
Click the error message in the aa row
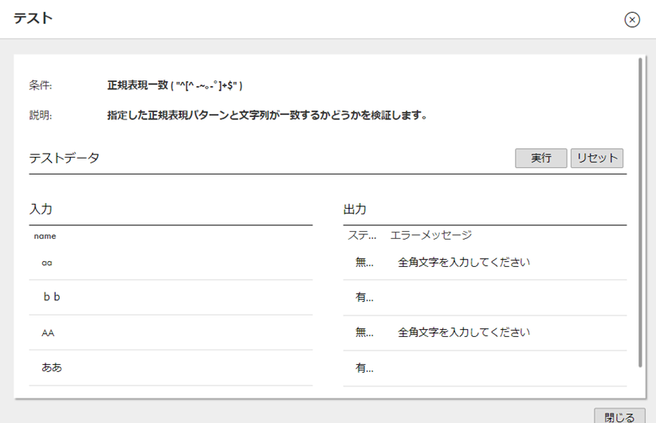[464, 263]
